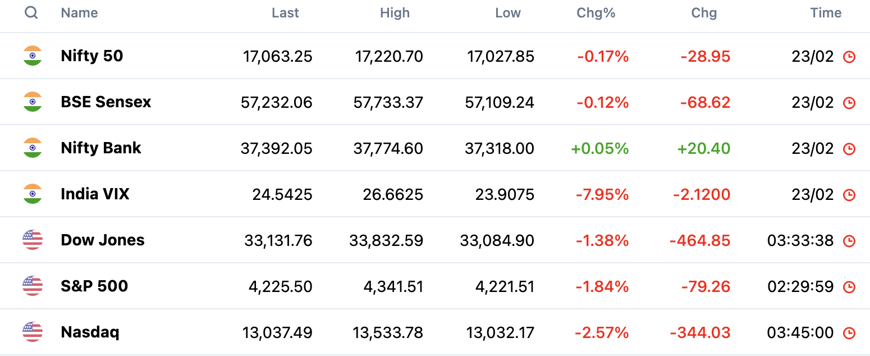Click the red clock icon for S&P 500
The image size is (870, 356).
pyautogui.click(x=849, y=287)
